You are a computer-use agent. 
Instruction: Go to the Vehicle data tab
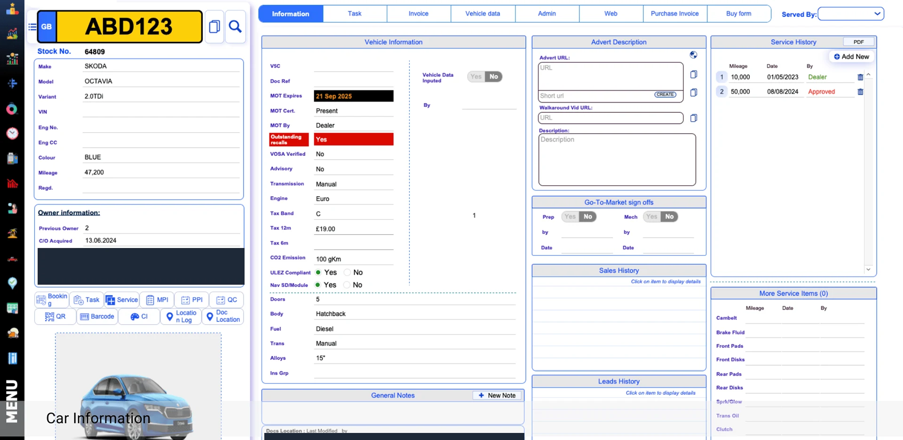[x=483, y=14]
